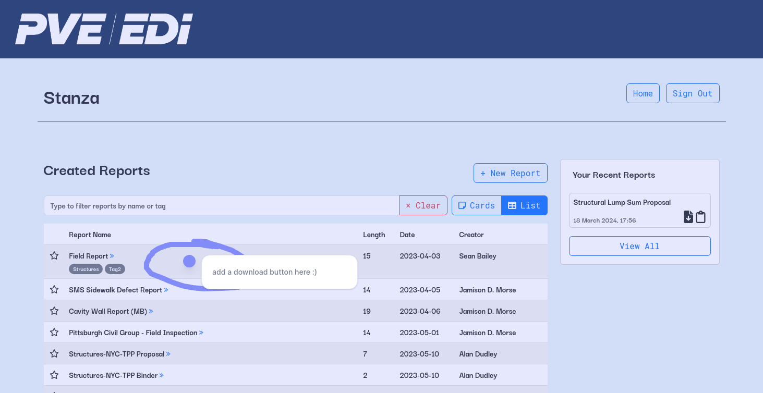Click the New Report button
The width and height of the screenshot is (763, 393).
tap(510, 173)
